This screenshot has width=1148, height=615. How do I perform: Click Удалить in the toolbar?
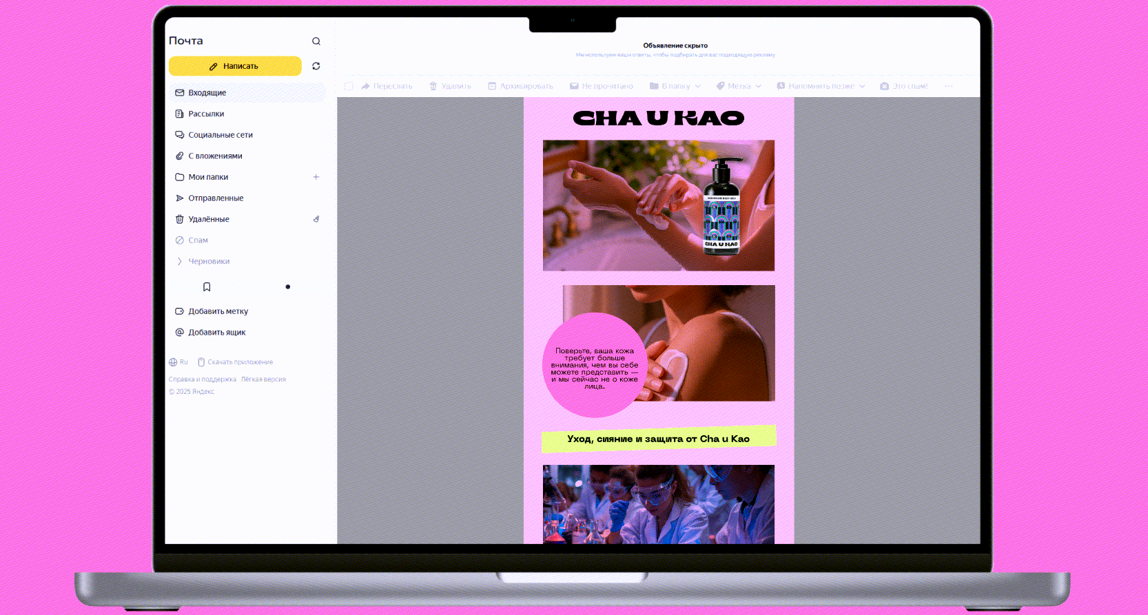pyautogui.click(x=450, y=86)
